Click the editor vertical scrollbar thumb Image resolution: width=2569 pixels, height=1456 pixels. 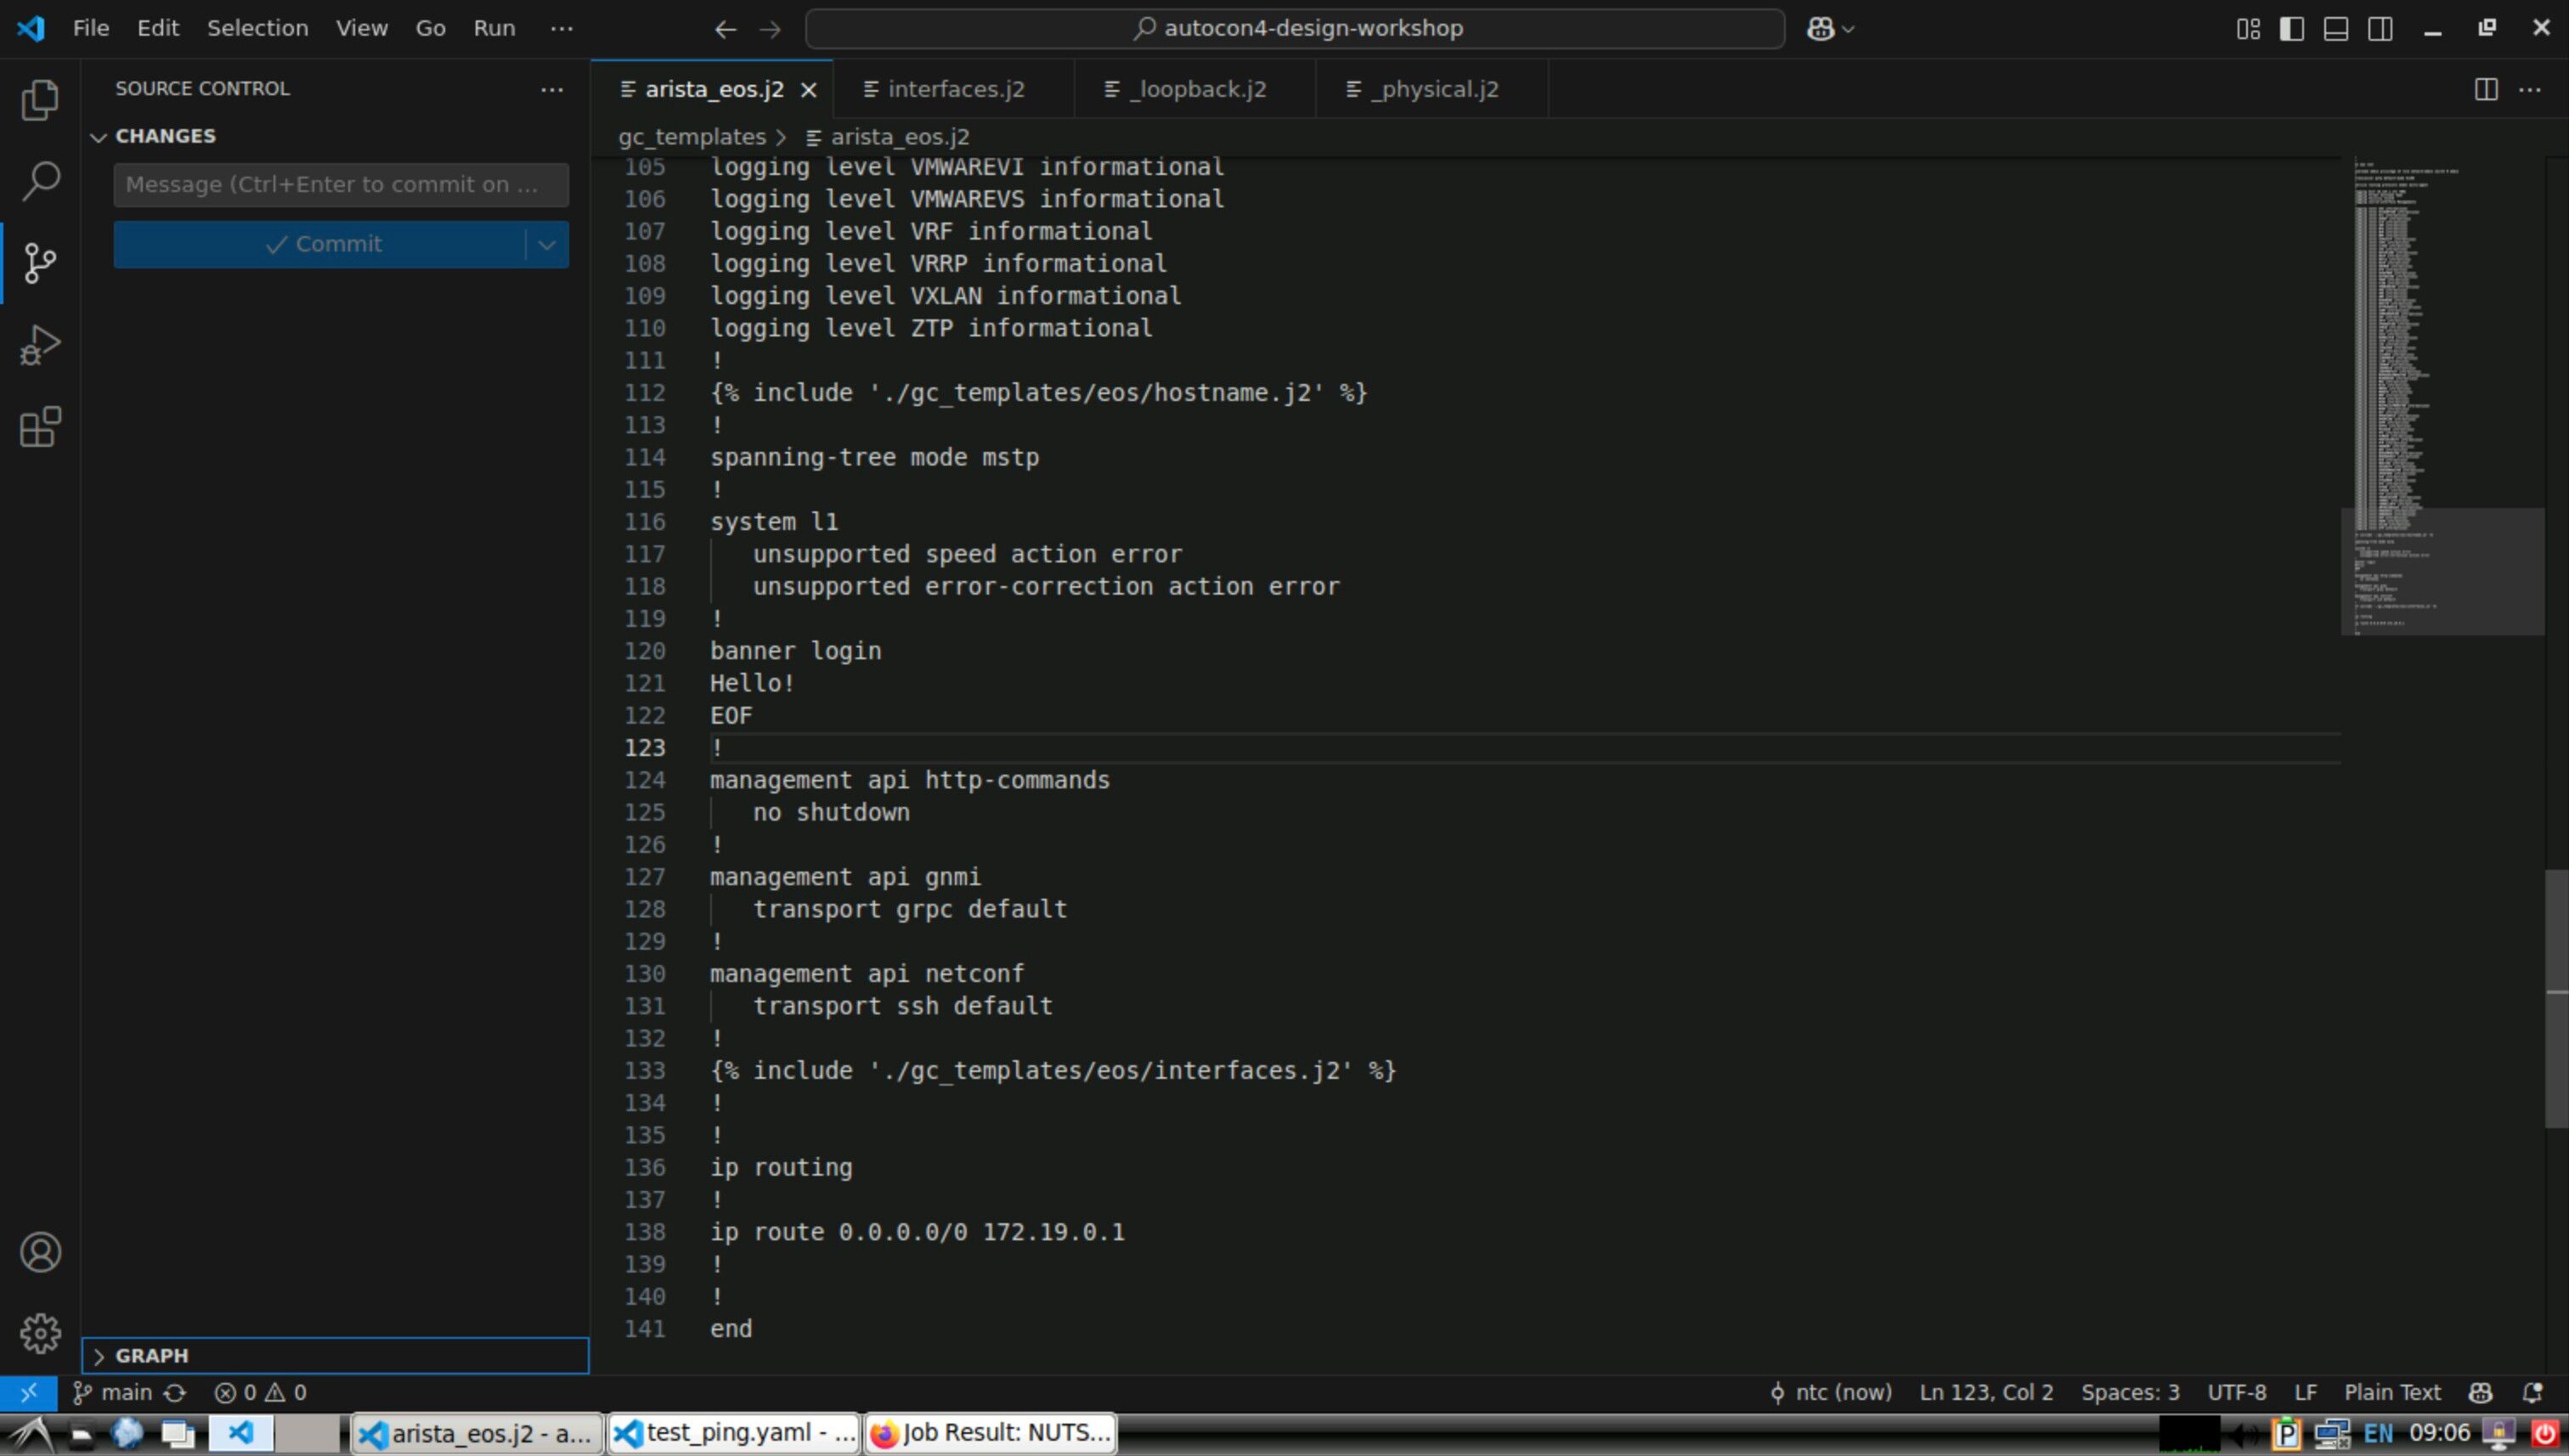pyautogui.click(x=2555, y=998)
